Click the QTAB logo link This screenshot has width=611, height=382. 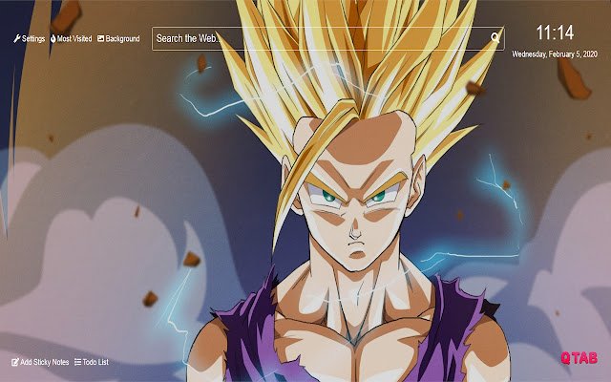(579, 358)
